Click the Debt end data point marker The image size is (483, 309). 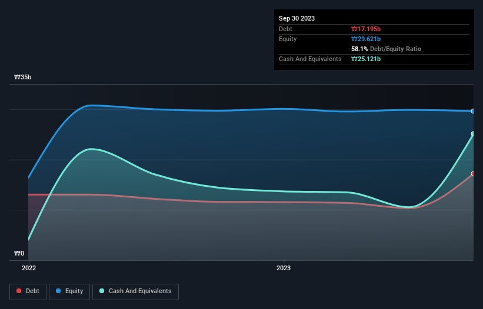(473, 174)
